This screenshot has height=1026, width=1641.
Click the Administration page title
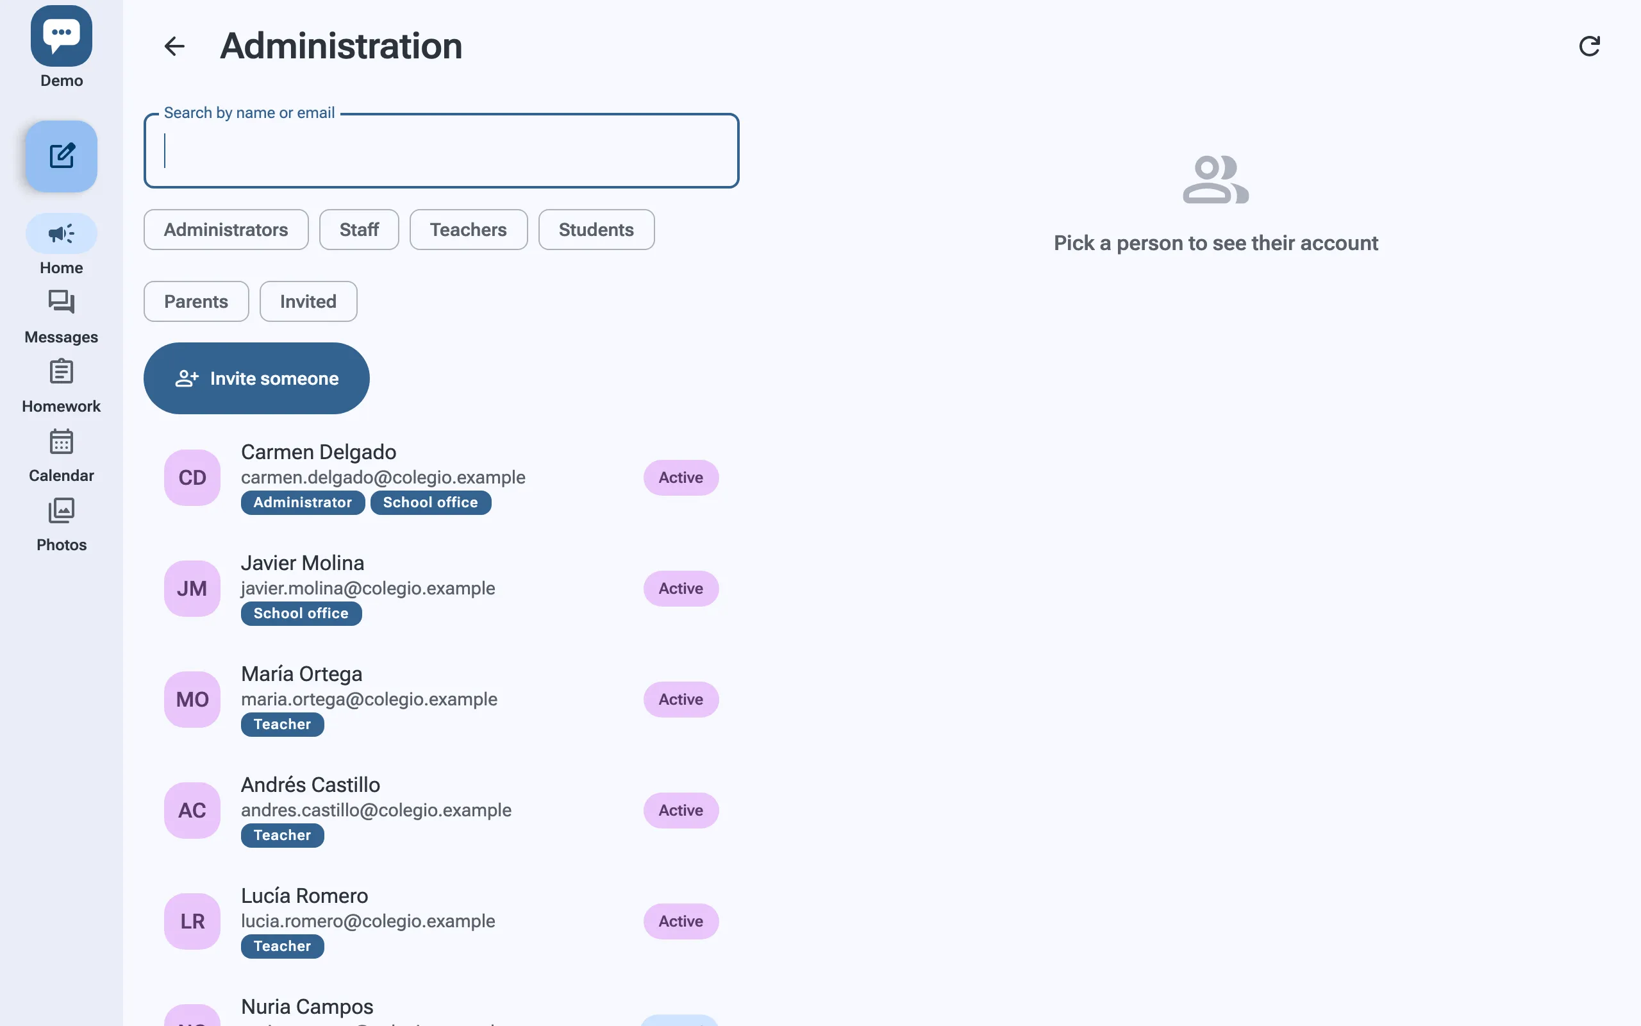341,46
